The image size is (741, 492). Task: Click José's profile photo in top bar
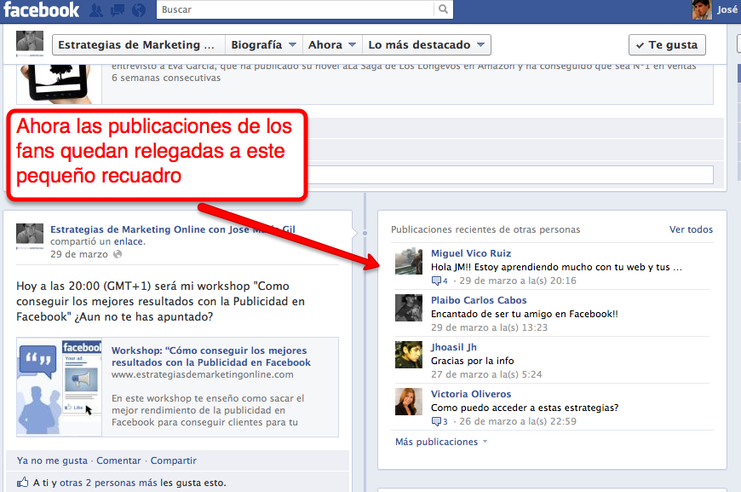point(702,9)
